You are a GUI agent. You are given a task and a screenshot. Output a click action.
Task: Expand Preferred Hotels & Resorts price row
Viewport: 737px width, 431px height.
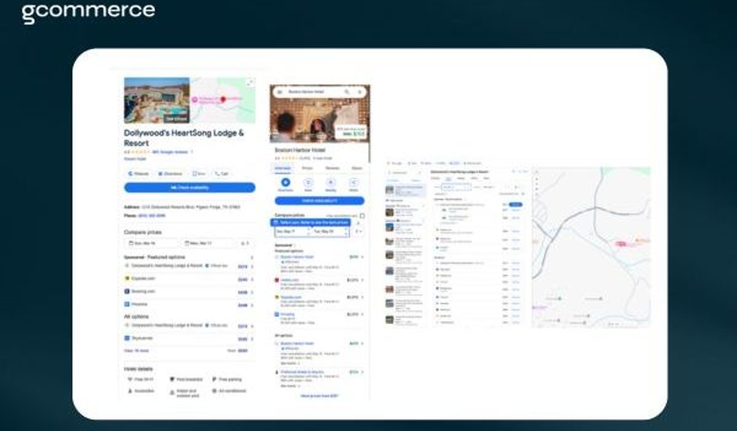pos(363,372)
